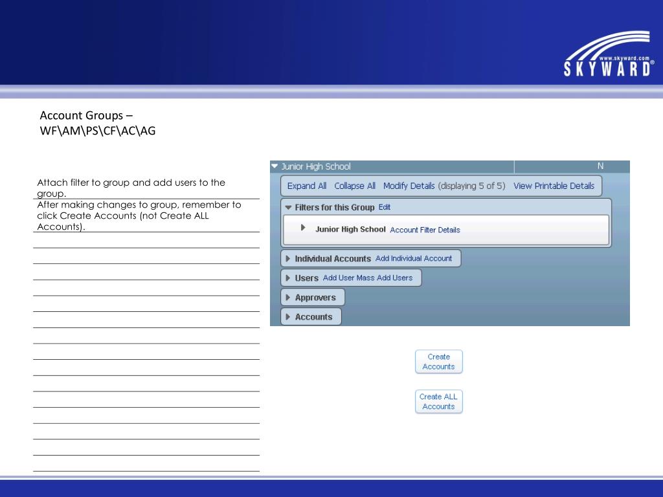Click the Create ALL Accounts button
The height and width of the screenshot is (497, 663).
(x=438, y=401)
